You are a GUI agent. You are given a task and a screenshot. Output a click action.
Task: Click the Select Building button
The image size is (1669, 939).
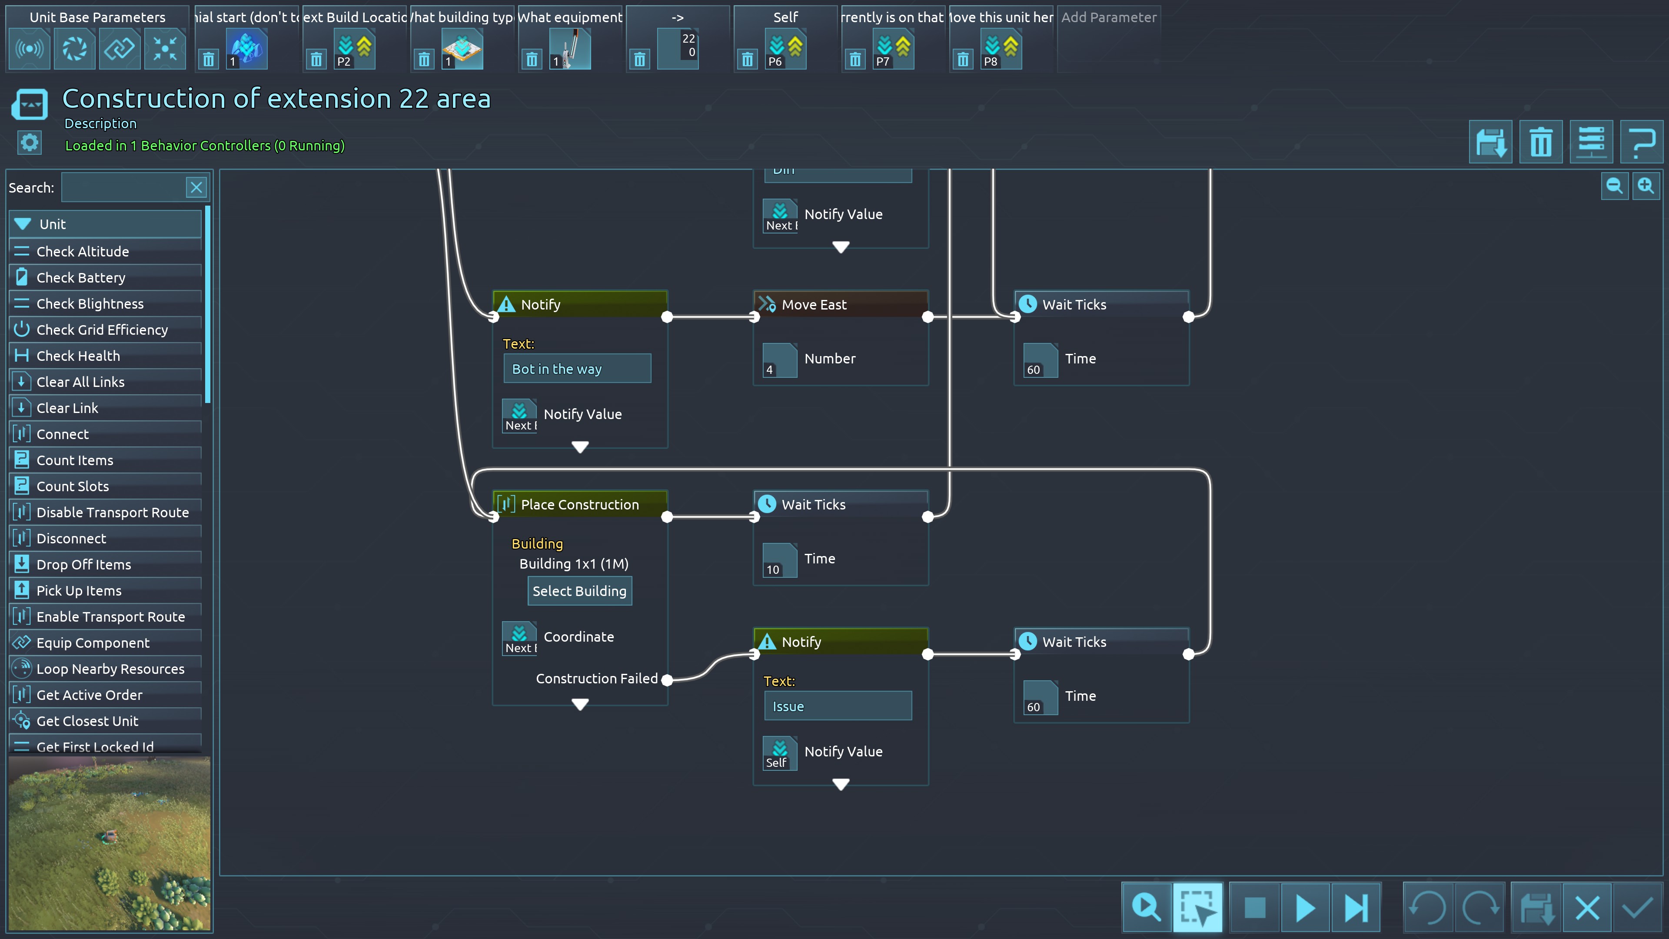579,591
